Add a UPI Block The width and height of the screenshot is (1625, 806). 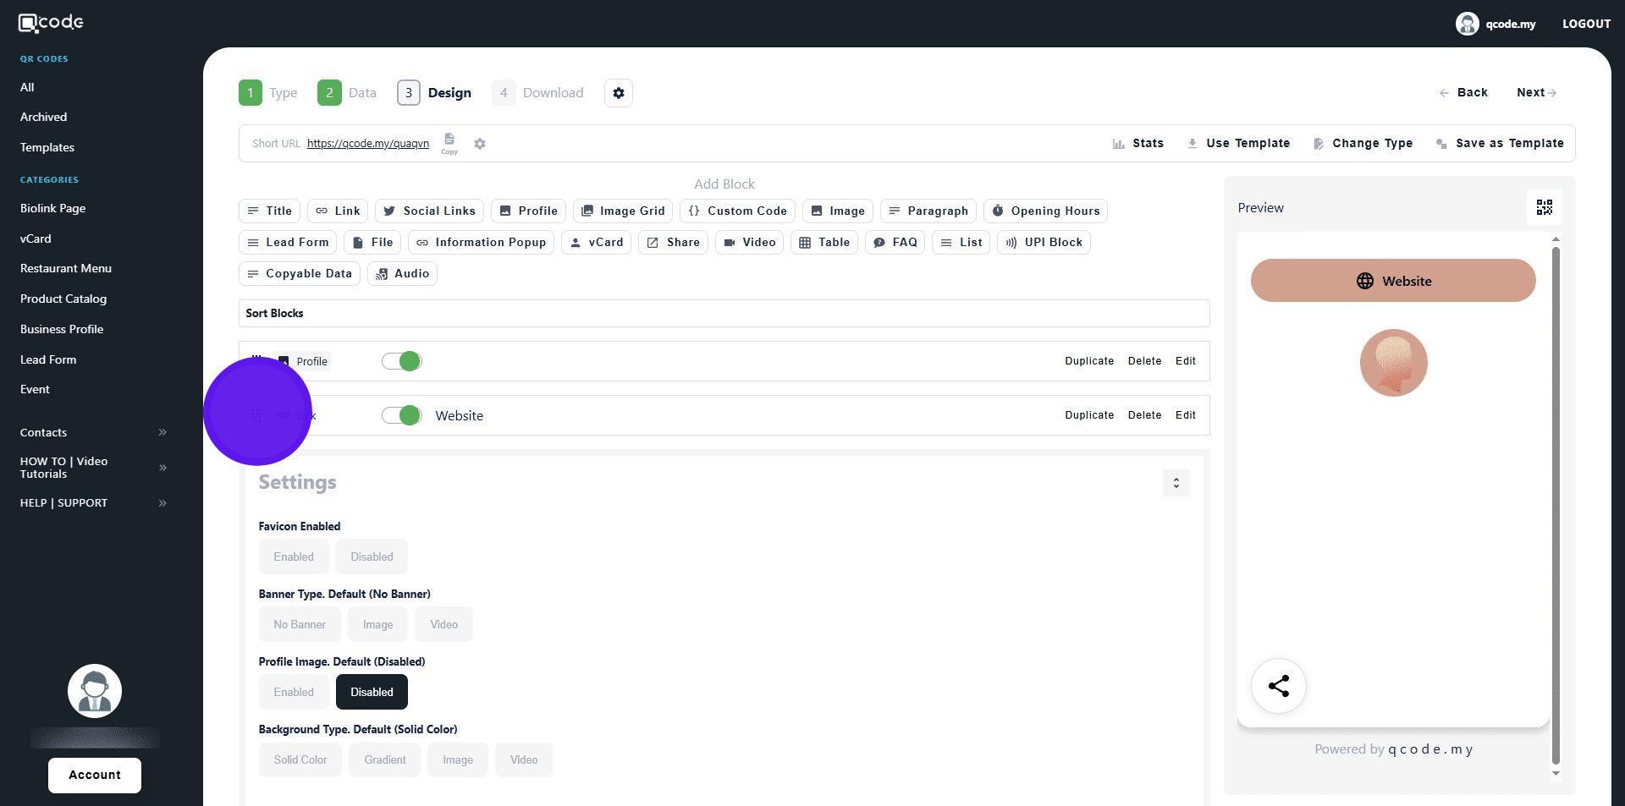(1044, 243)
